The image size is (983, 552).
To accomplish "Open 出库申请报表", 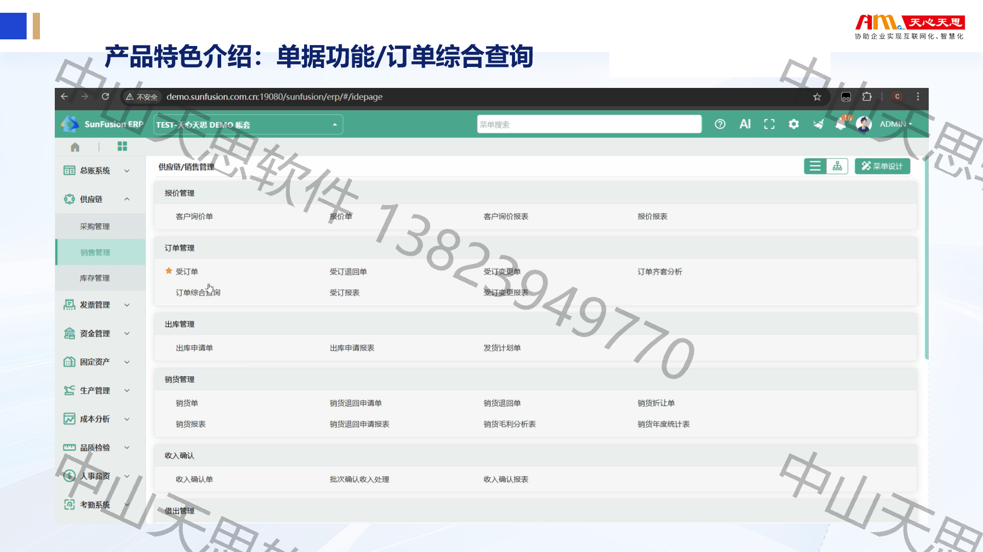I will pyautogui.click(x=352, y=348).
